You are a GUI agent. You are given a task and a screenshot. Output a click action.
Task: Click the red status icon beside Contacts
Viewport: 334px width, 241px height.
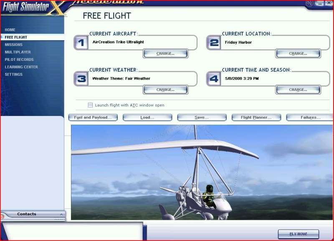(x=2, y=217)
